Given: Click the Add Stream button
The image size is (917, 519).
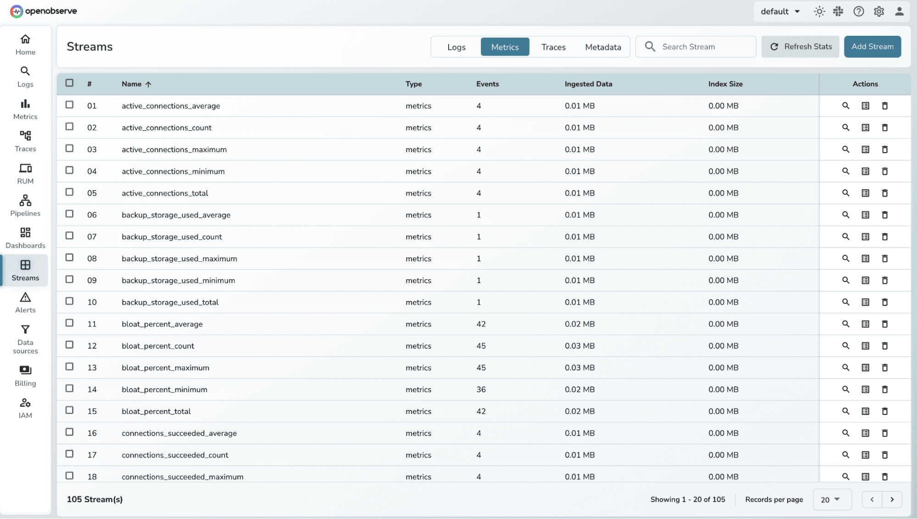Looking at the screenshot, I should point(872,46).
